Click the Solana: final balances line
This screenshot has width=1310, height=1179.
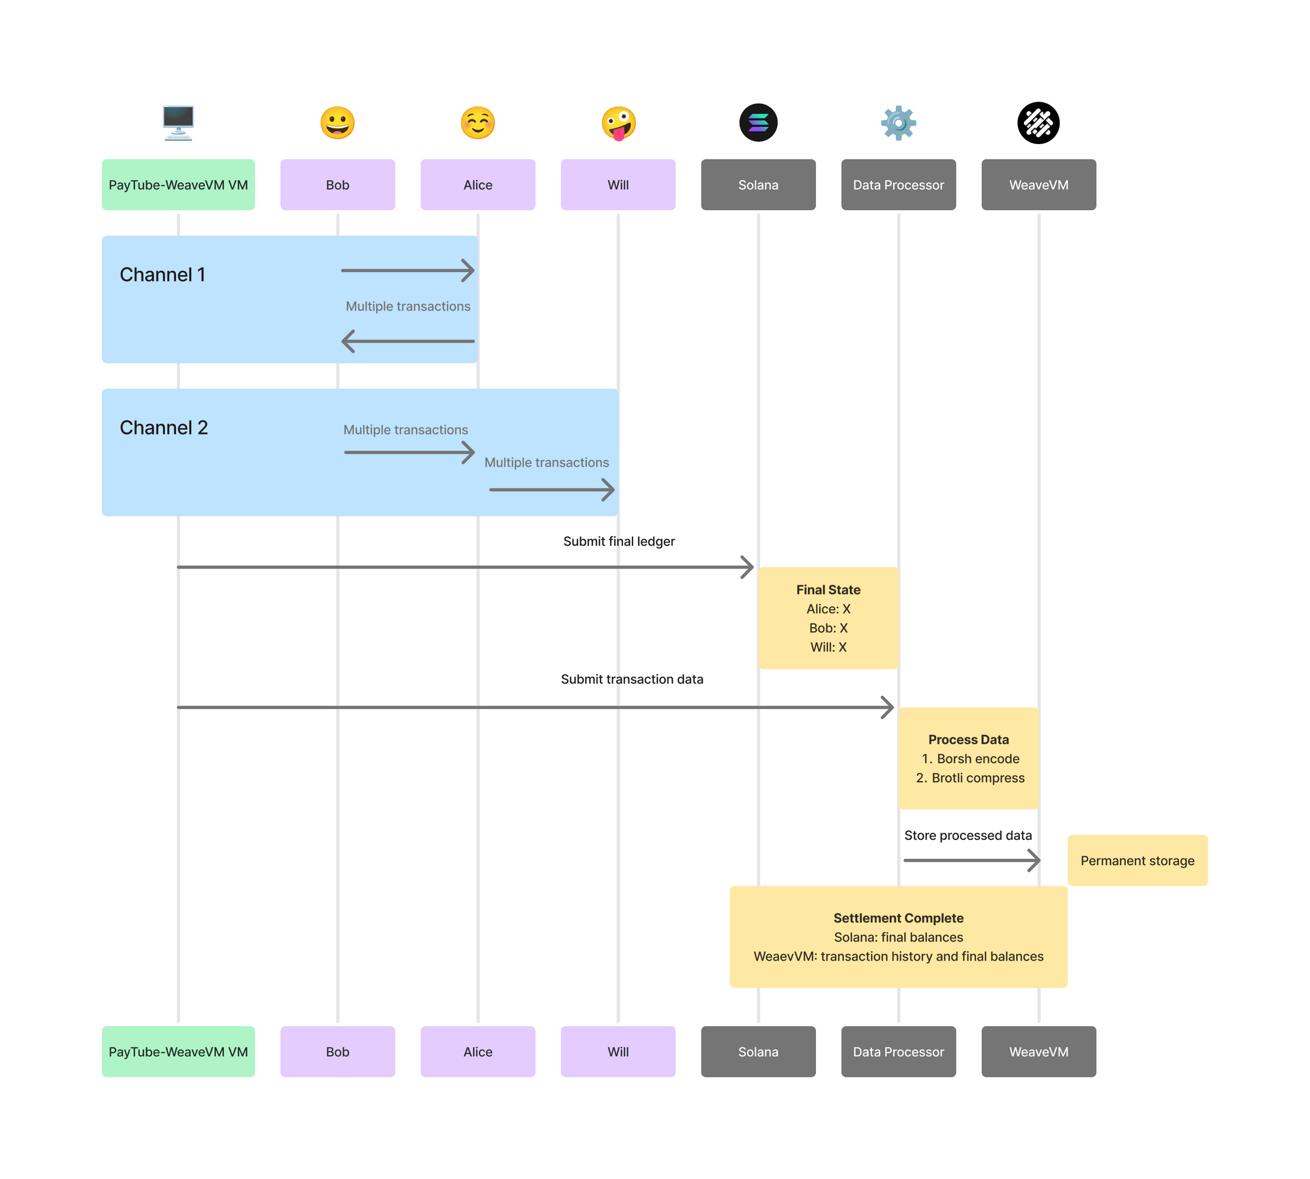(899, 937)
